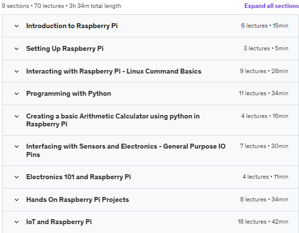Click the Expand all sections link
Viewport: 299px width, 233px height.
(271, 6)
